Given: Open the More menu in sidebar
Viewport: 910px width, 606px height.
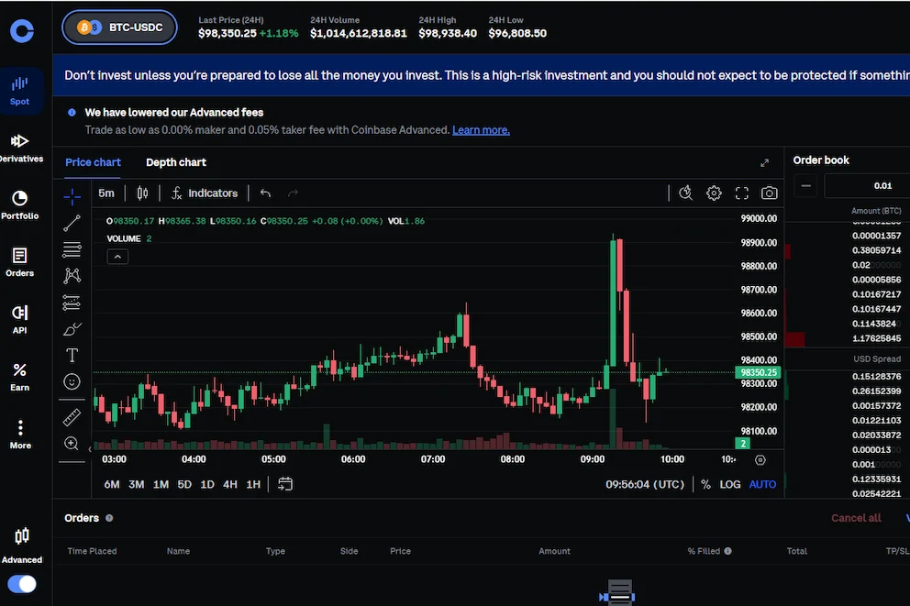Looking at the screenshot, I should pyautogui.click(x=20, y=435).
